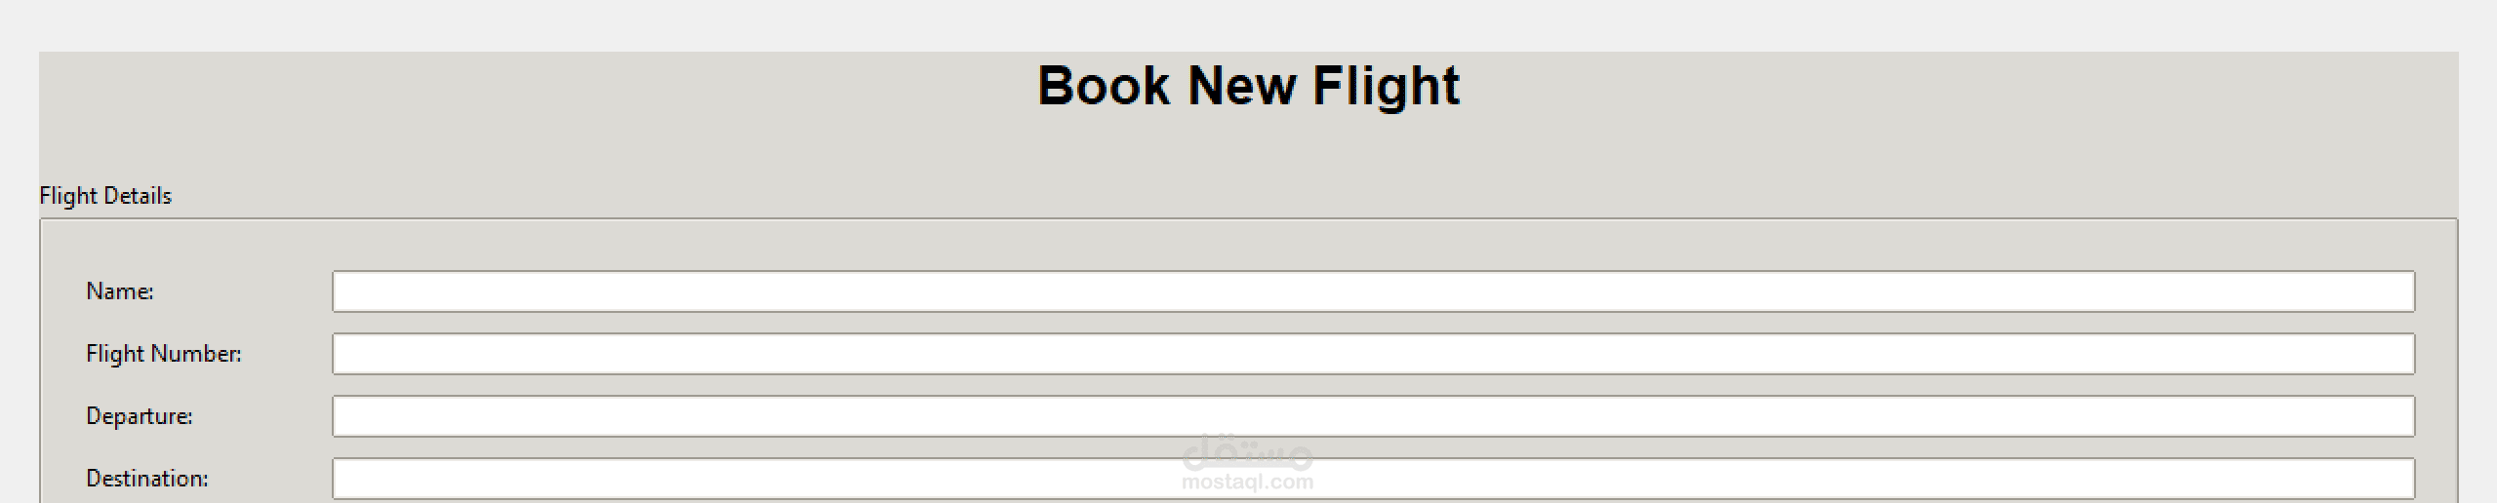The image size is (2497, 503).
Task: Activate the Destination text field
Action: 1373,479
